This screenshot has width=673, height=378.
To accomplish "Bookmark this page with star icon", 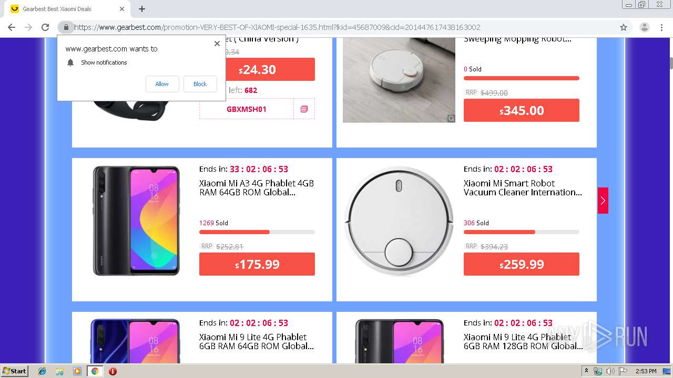I will 624,27.
